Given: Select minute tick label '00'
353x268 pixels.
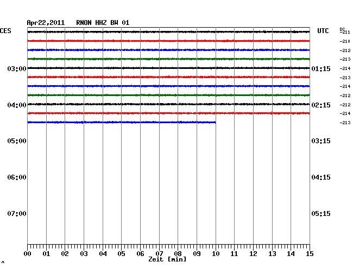Looking at the screenshot, I should click(28, 253).
